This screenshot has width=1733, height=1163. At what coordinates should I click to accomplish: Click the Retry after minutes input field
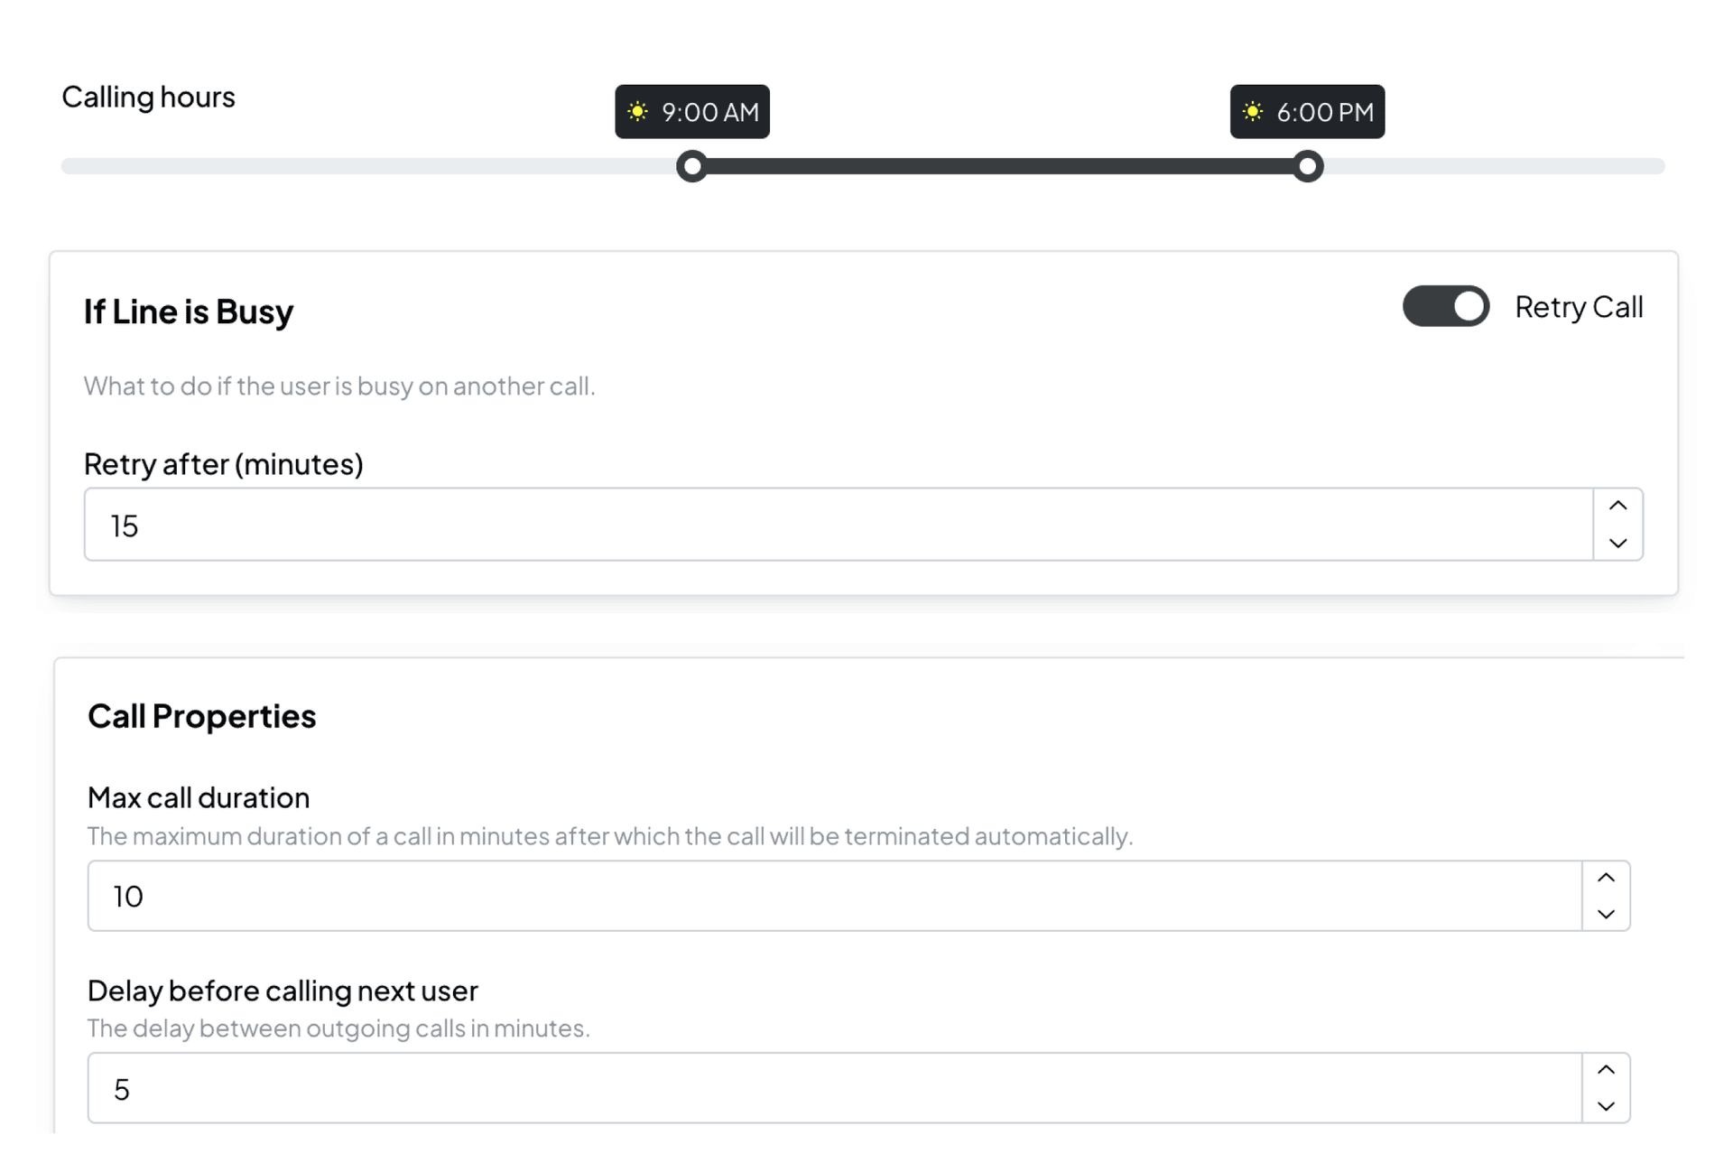pyautogui.click(x=838, y=526)
